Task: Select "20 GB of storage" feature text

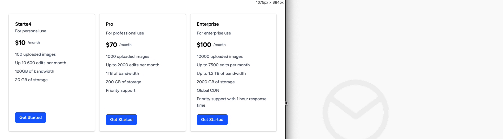Action: click(31, 80)
